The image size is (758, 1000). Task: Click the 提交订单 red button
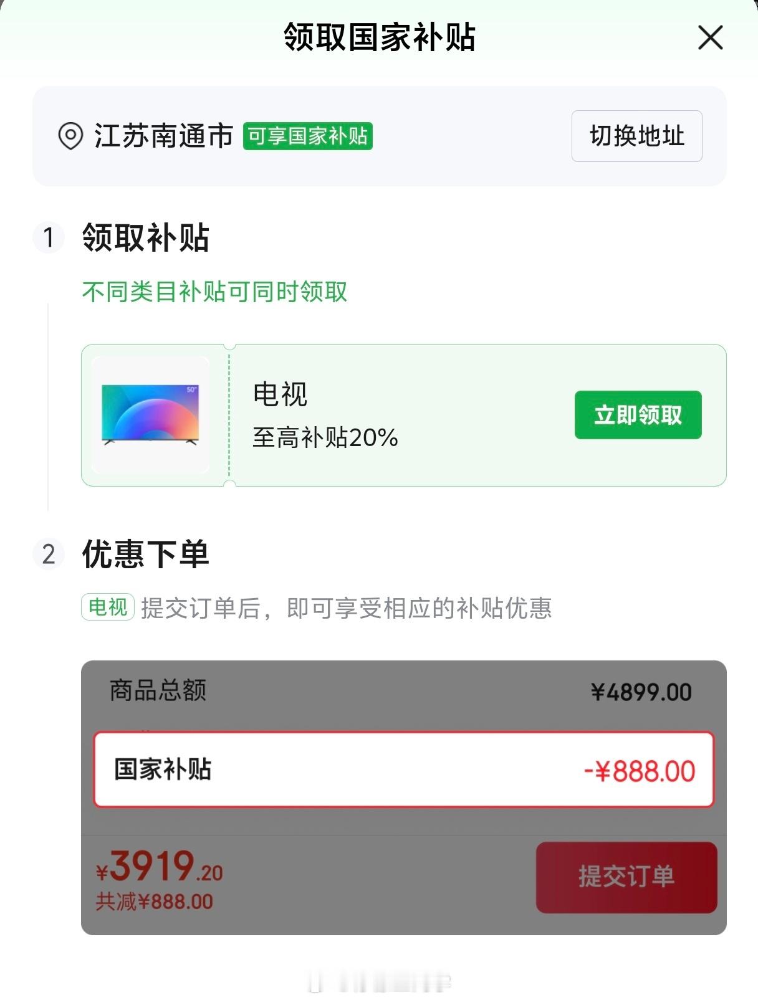[626, 877]
